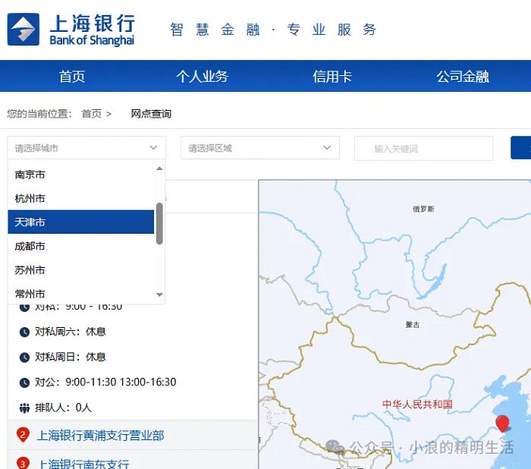
Task: Open the 信用卡 navigation tab
Action: (332, 76)
